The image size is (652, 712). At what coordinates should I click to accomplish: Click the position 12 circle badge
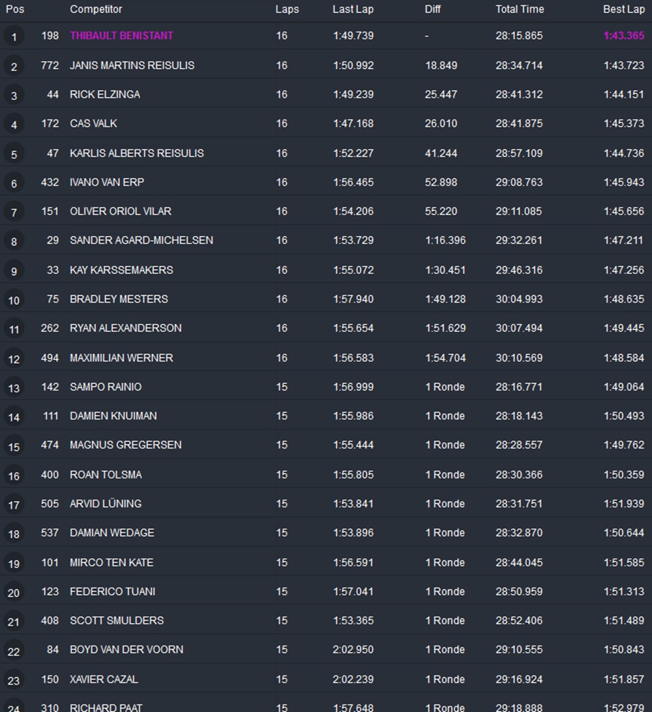click(14, 359)
